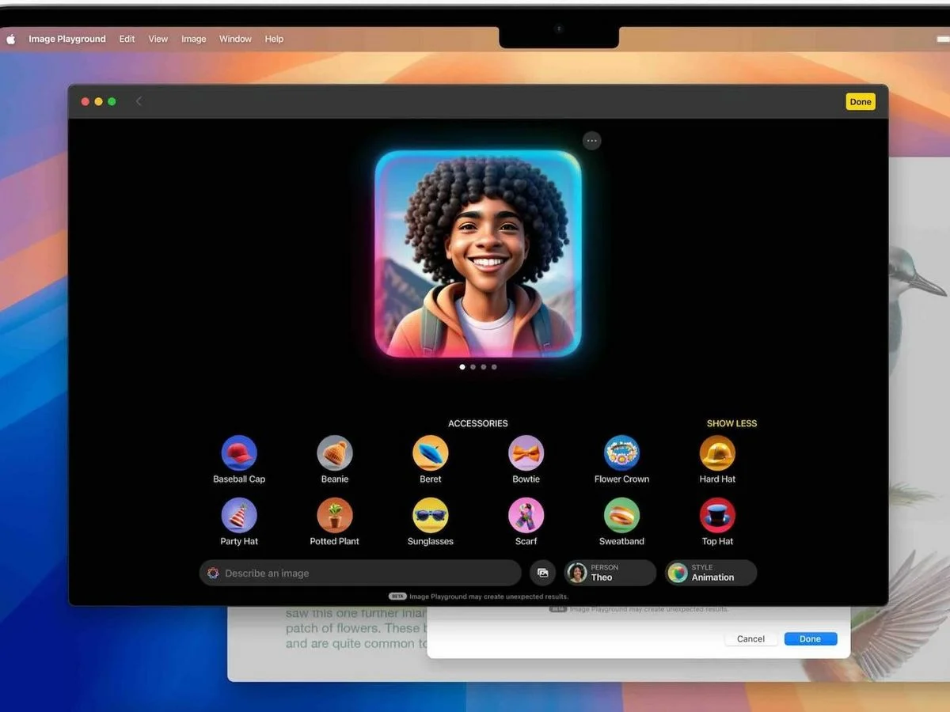Add the Hard Hat accessory

717,451
